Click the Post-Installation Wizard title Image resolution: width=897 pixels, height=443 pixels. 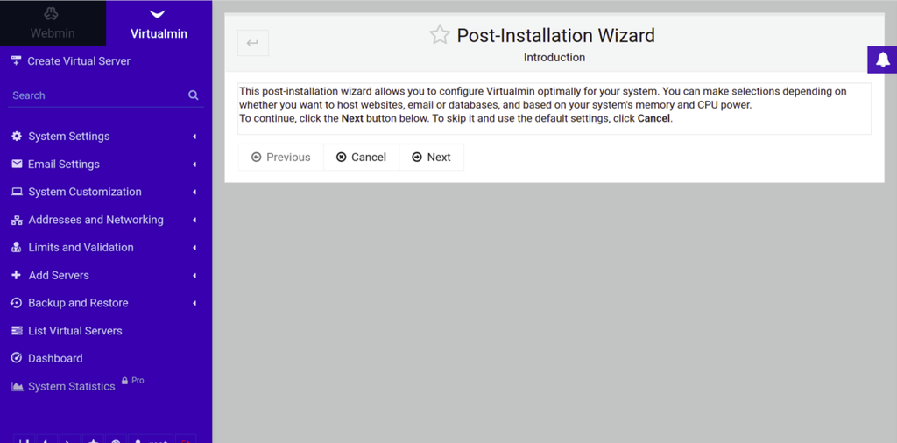555,35
